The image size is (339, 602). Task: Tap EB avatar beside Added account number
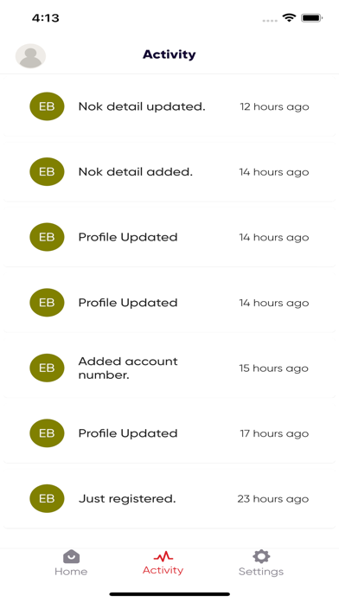(47, 368)
